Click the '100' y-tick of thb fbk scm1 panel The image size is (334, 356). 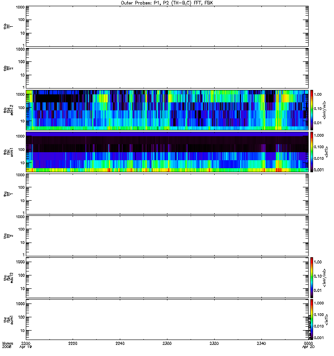tap(21, 150)
